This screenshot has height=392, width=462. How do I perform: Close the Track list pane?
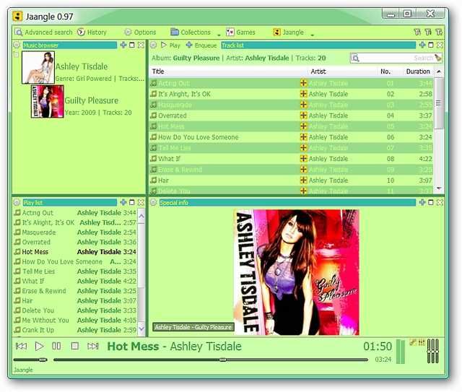pyautogui.click(x=440, y=45)
